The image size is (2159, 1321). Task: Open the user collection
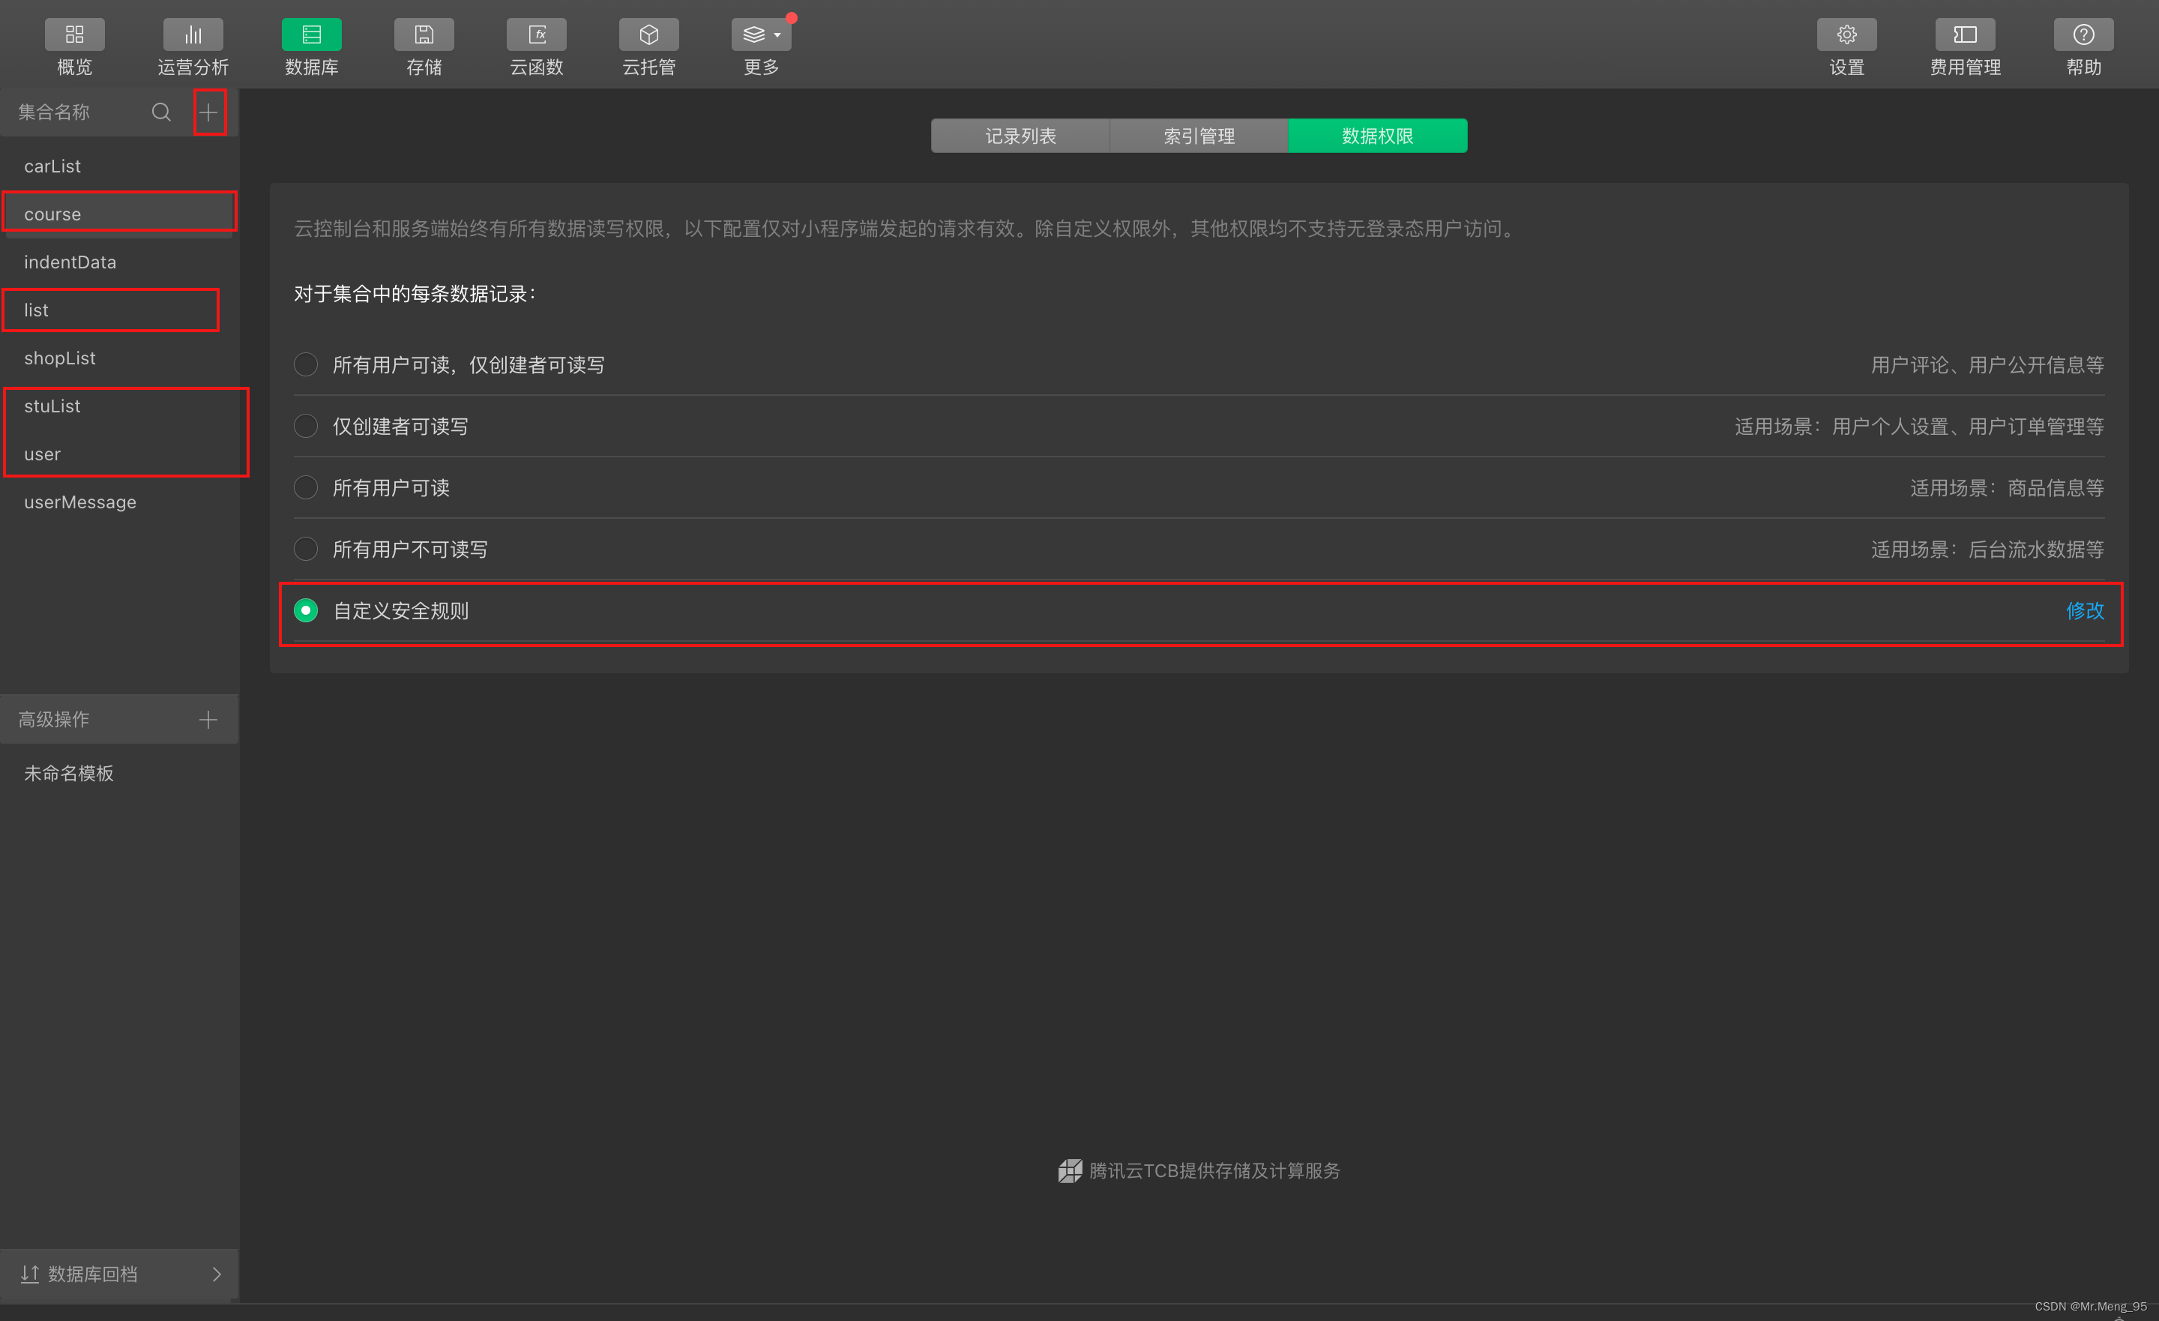tap(119, 454)
